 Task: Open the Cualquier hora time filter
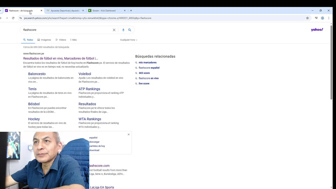click(x=129, y=40)
